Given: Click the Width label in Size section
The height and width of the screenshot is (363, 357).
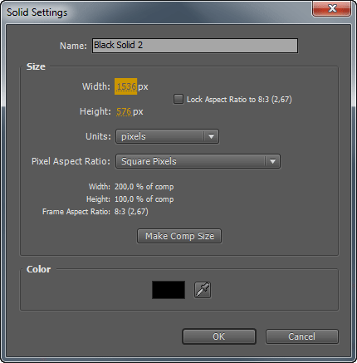Looking at the screenshot, I should (96, 86).
